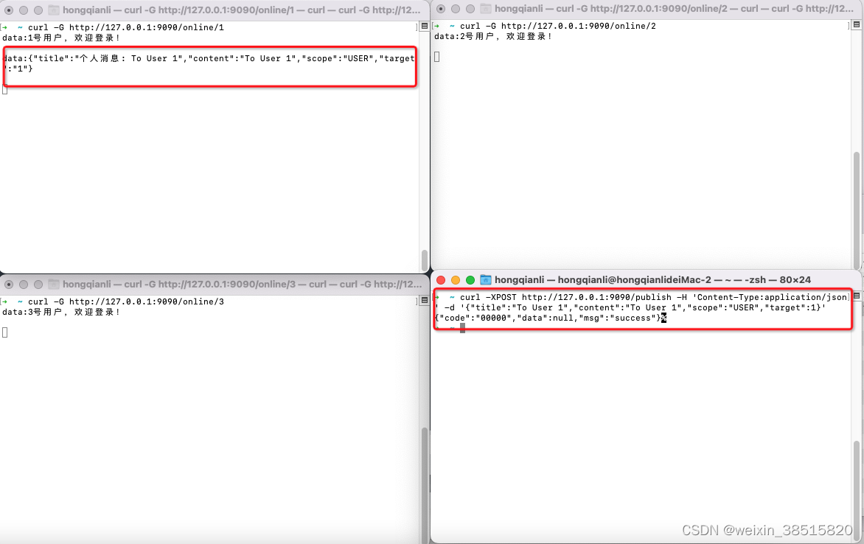Close the online/2 terminal window

441,9
